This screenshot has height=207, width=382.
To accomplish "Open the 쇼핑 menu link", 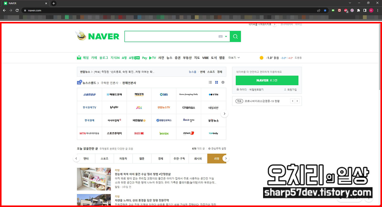I will tap(124, 58).
